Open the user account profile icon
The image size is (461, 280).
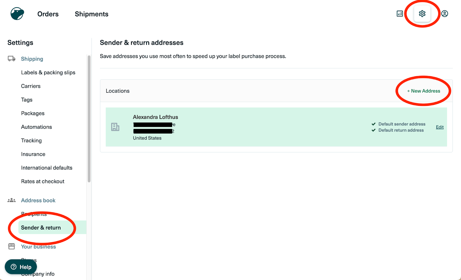point(445,14)
